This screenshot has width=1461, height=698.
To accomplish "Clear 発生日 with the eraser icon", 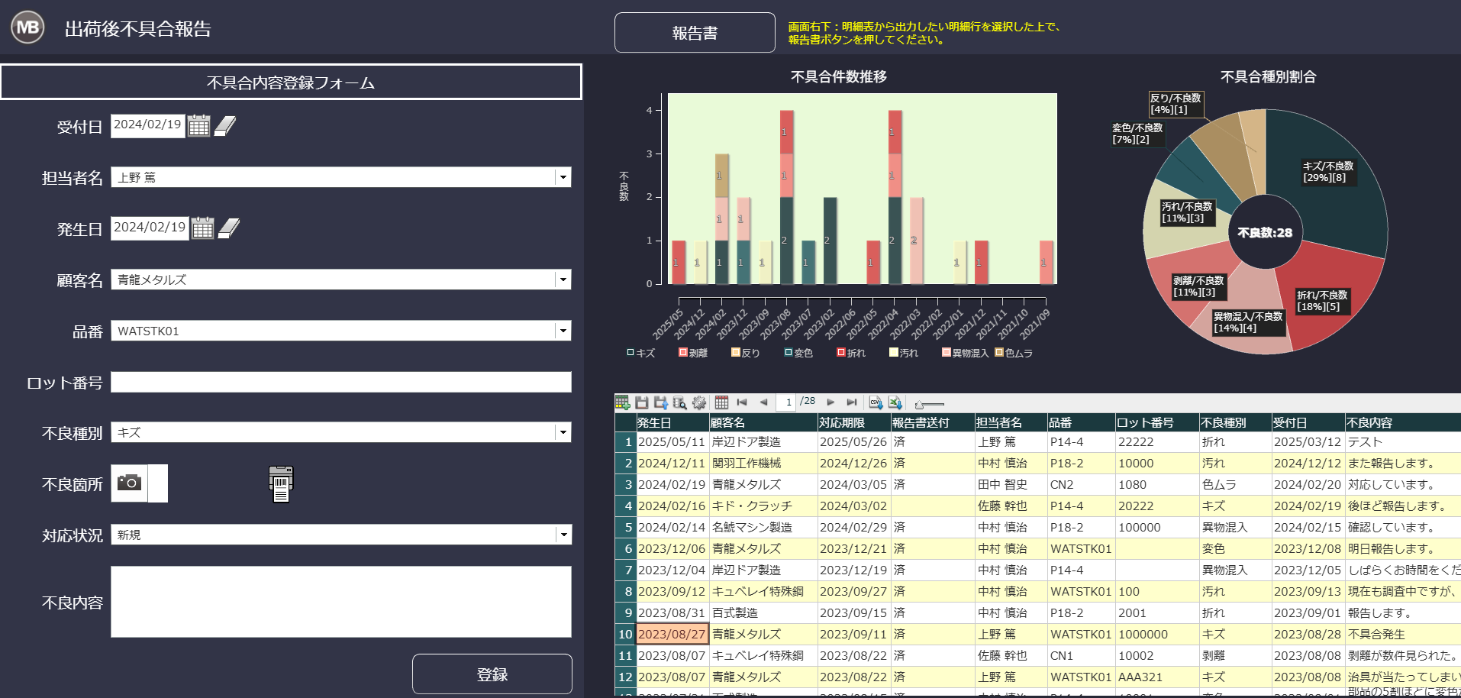I will coord(229,228).
